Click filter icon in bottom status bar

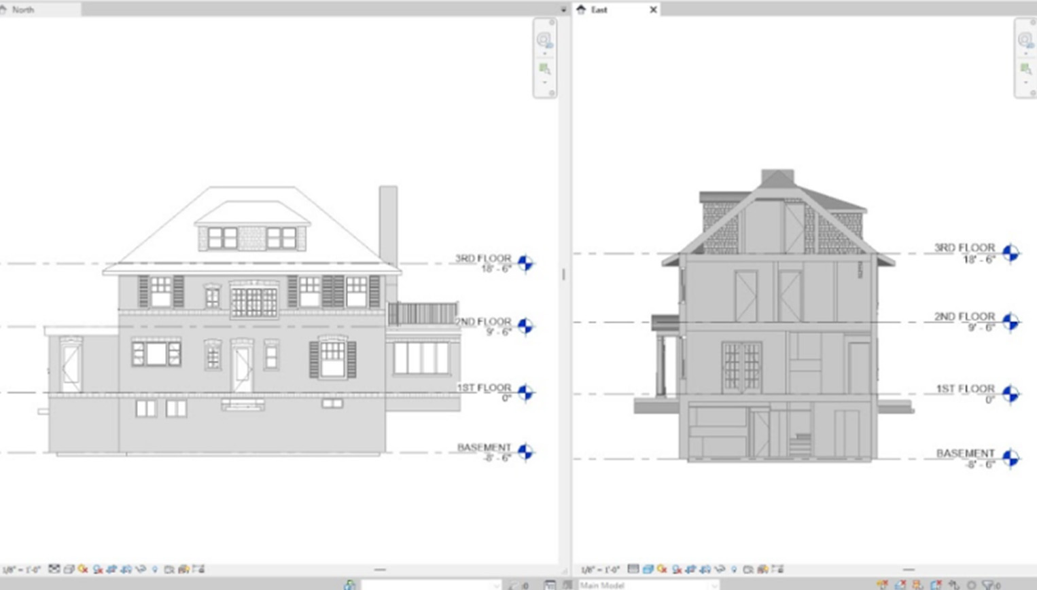tap(989, 585)
